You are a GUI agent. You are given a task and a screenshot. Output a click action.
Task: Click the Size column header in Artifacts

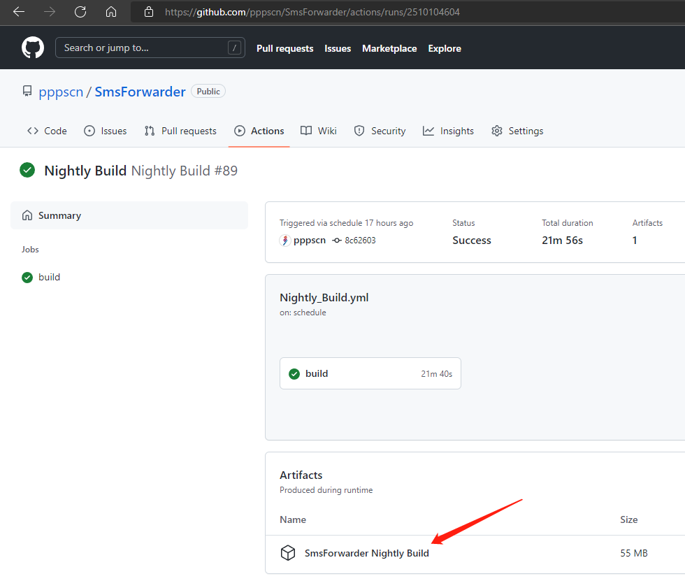pos(628,520)
